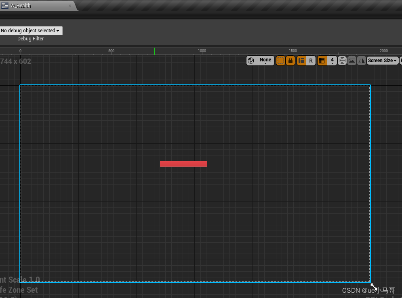Toggle the lock respect-locks icon

coord(290,61)
